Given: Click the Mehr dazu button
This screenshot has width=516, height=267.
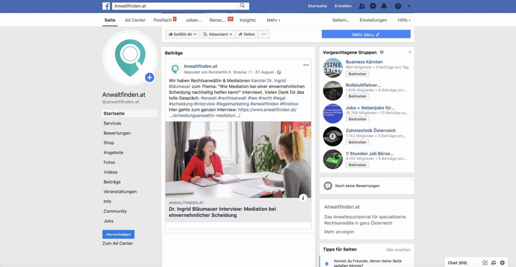Looking at the screenshot, I should 366,34.
